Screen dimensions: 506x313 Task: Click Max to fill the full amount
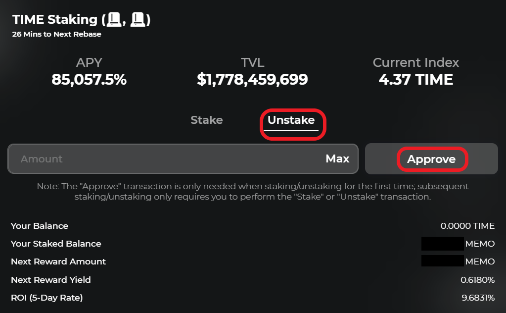(337, 159)
